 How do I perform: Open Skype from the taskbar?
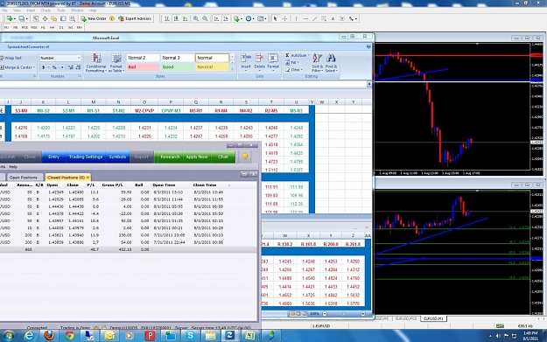click(190, 336)
